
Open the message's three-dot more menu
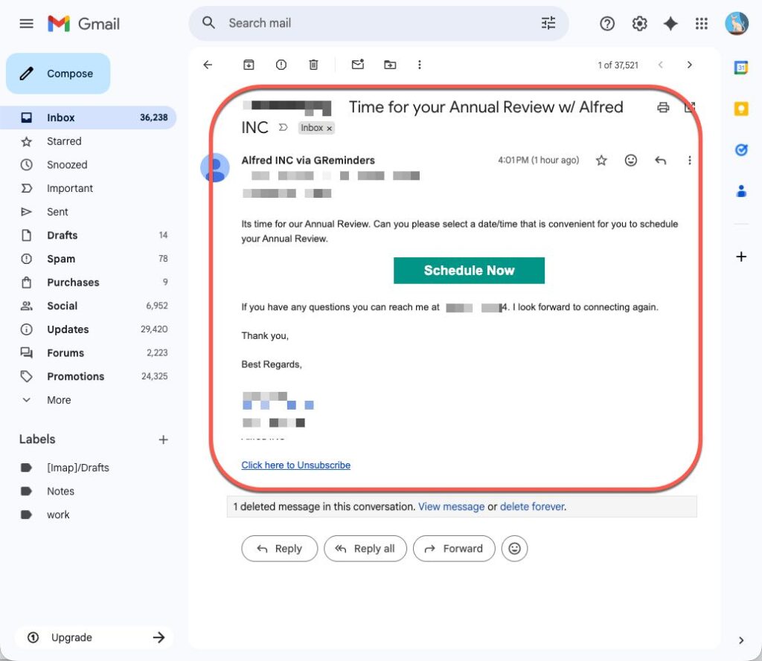690,160
